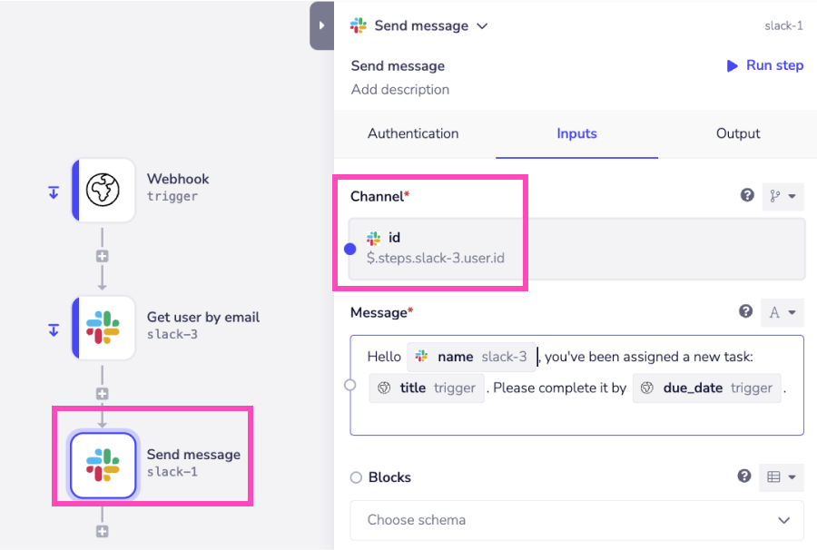Switch to the Authentication tab
The height and width of the screenshot is (550, 817).
click(x=412, y=133)
